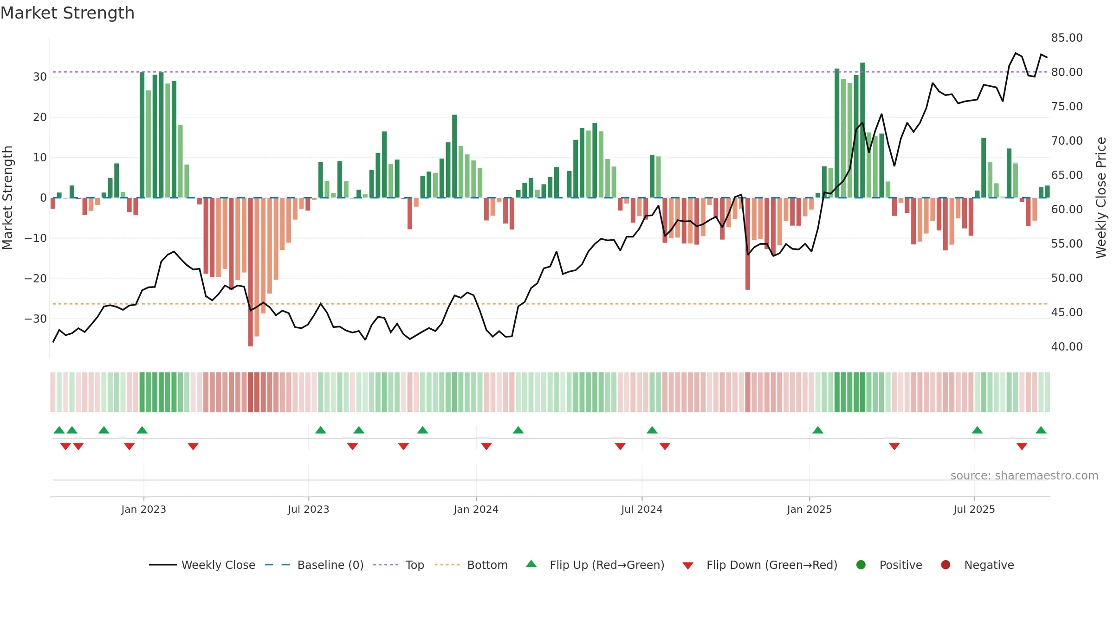This screenshot has width=1114, height=626.
Task: Click the purple dotted Top legend line
Action: pyautogui.click(x=386, y=565)
